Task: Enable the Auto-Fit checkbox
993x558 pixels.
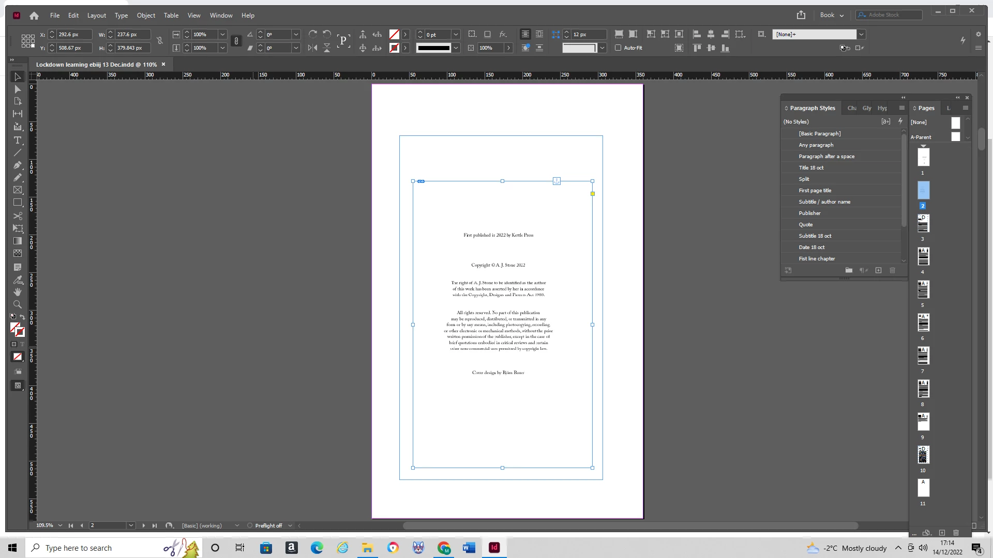Action: pos(618,48)
